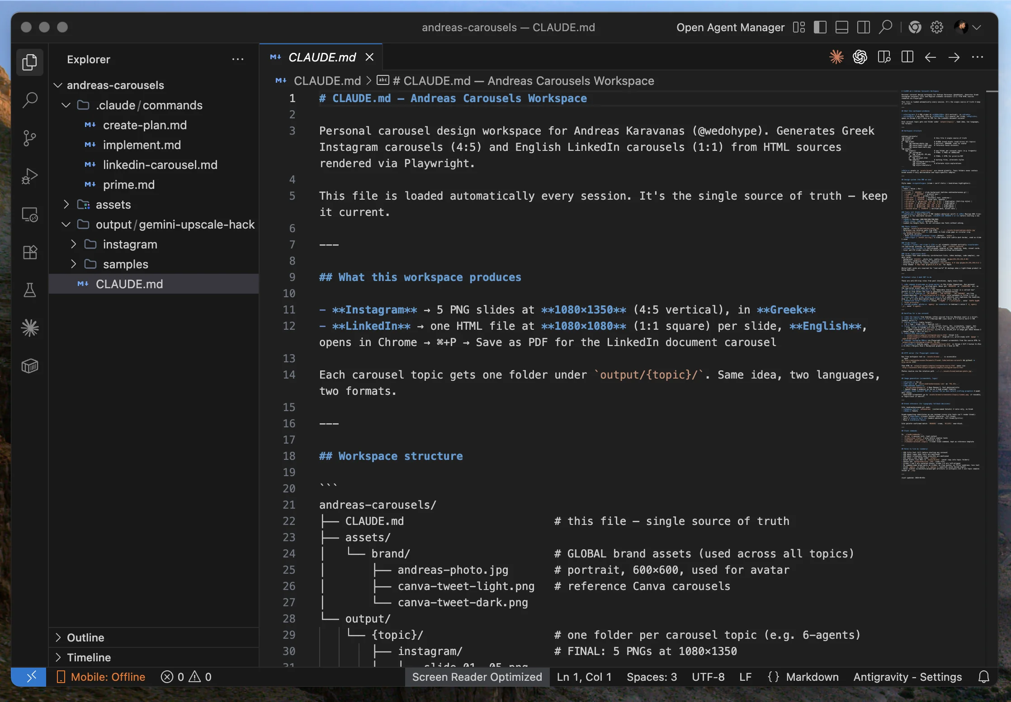Open the Explorer view in activity bar
The height and width of the screenshot is (702, 1011).
click(x=30, y=62)
